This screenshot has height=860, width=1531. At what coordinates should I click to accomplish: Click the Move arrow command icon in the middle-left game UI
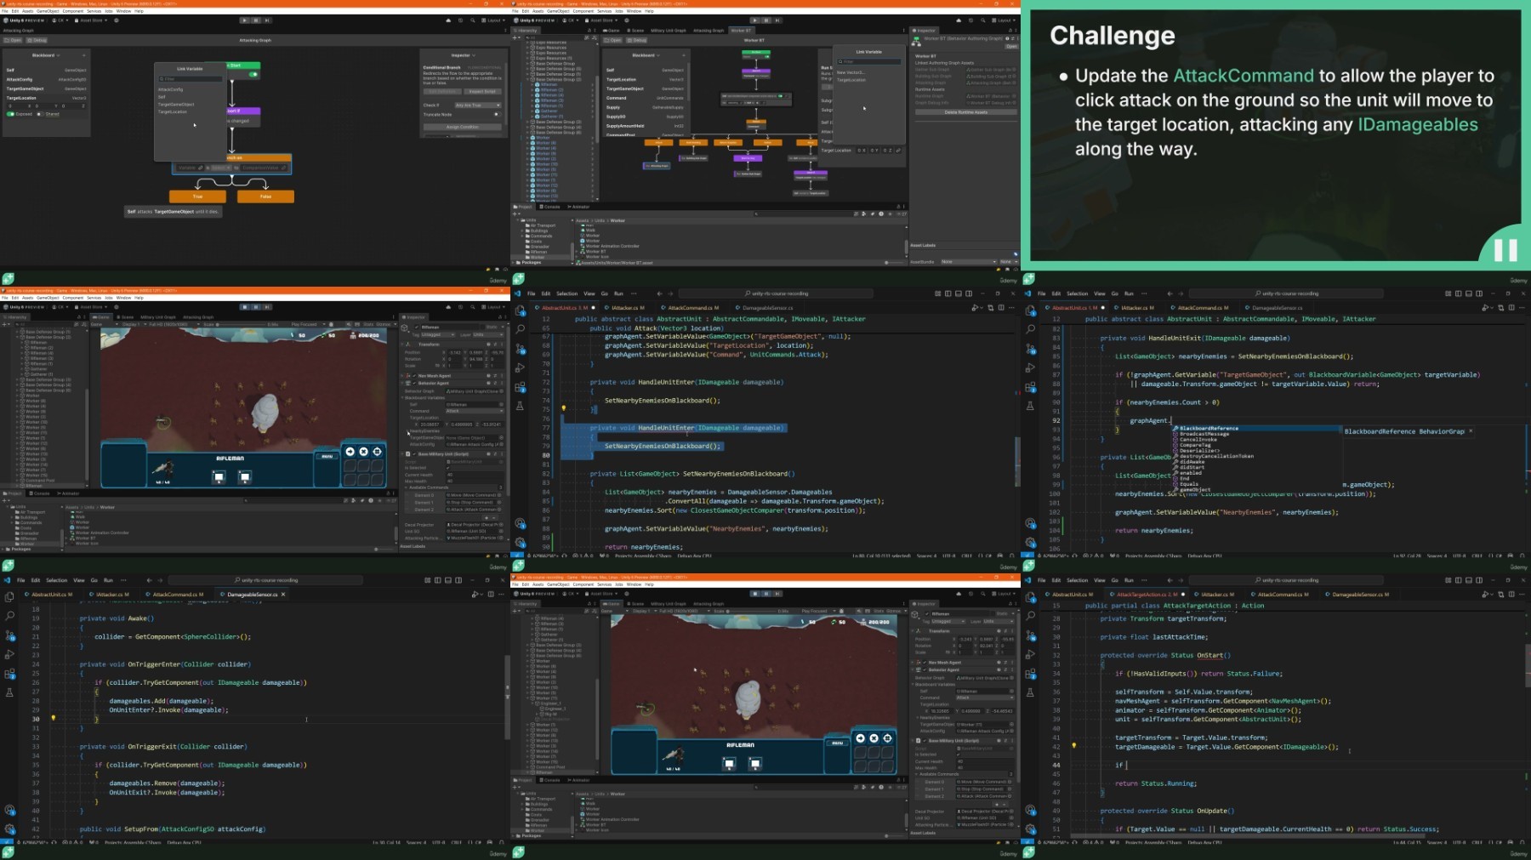click(x=350, y=452)
